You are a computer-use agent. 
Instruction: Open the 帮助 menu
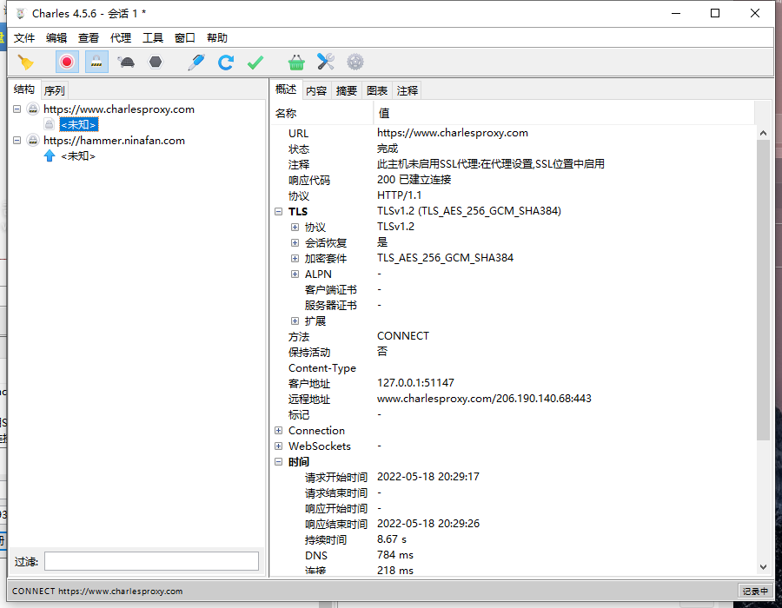[x=217, y=38]
